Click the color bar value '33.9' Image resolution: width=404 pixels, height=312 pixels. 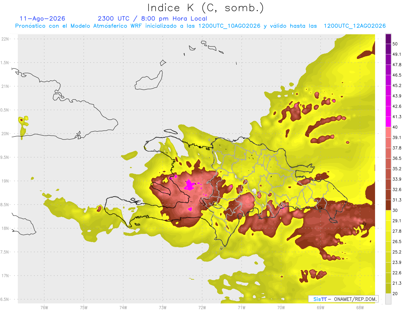pyautogui.click(x=397, y=179)
